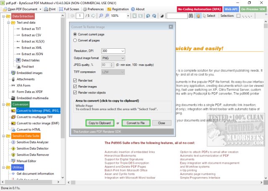Click the On-Premise SDK button
Screen dimensions: 268x191
point(253,9)
